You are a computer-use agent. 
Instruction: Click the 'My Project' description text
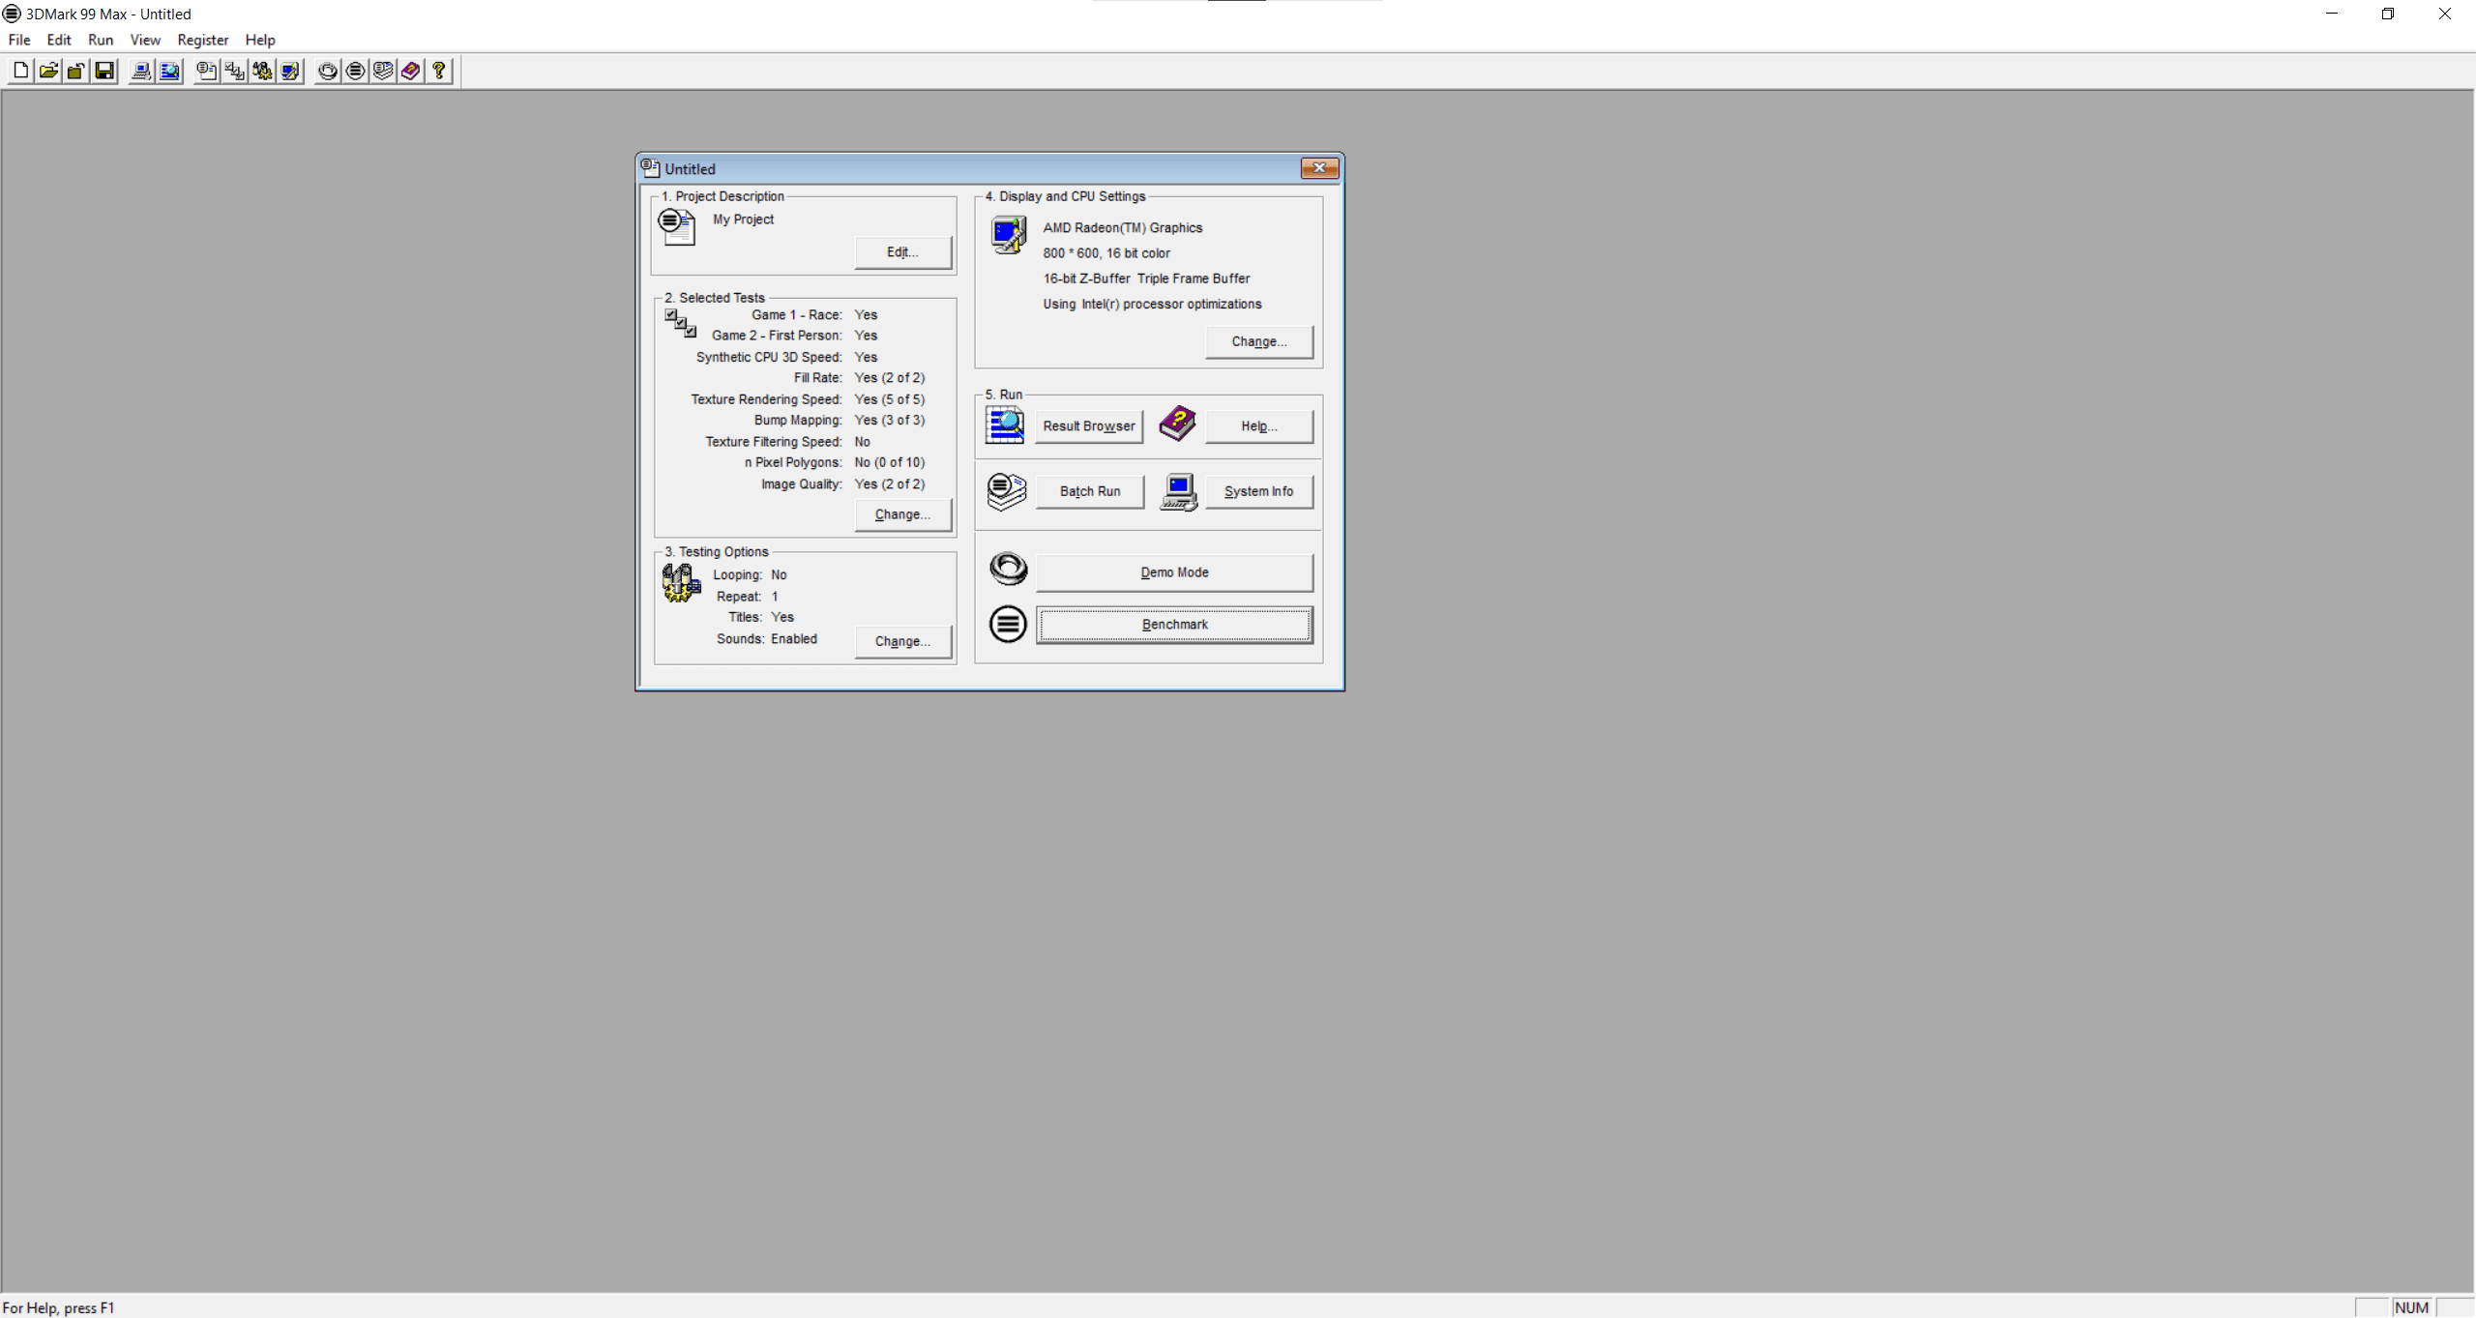[x=743, y=220]
